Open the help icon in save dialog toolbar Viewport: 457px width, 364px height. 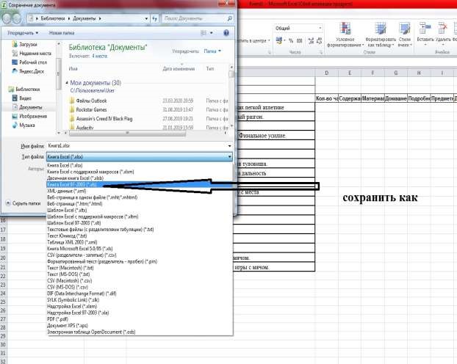click(226, 33)
